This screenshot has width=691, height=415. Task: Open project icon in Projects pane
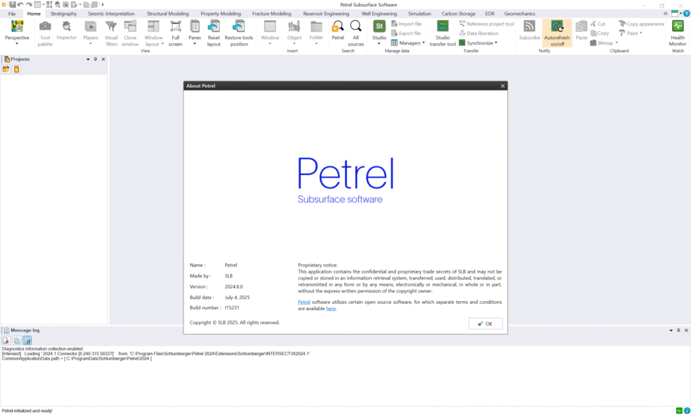pyautogui.click(x=6, y=69)
